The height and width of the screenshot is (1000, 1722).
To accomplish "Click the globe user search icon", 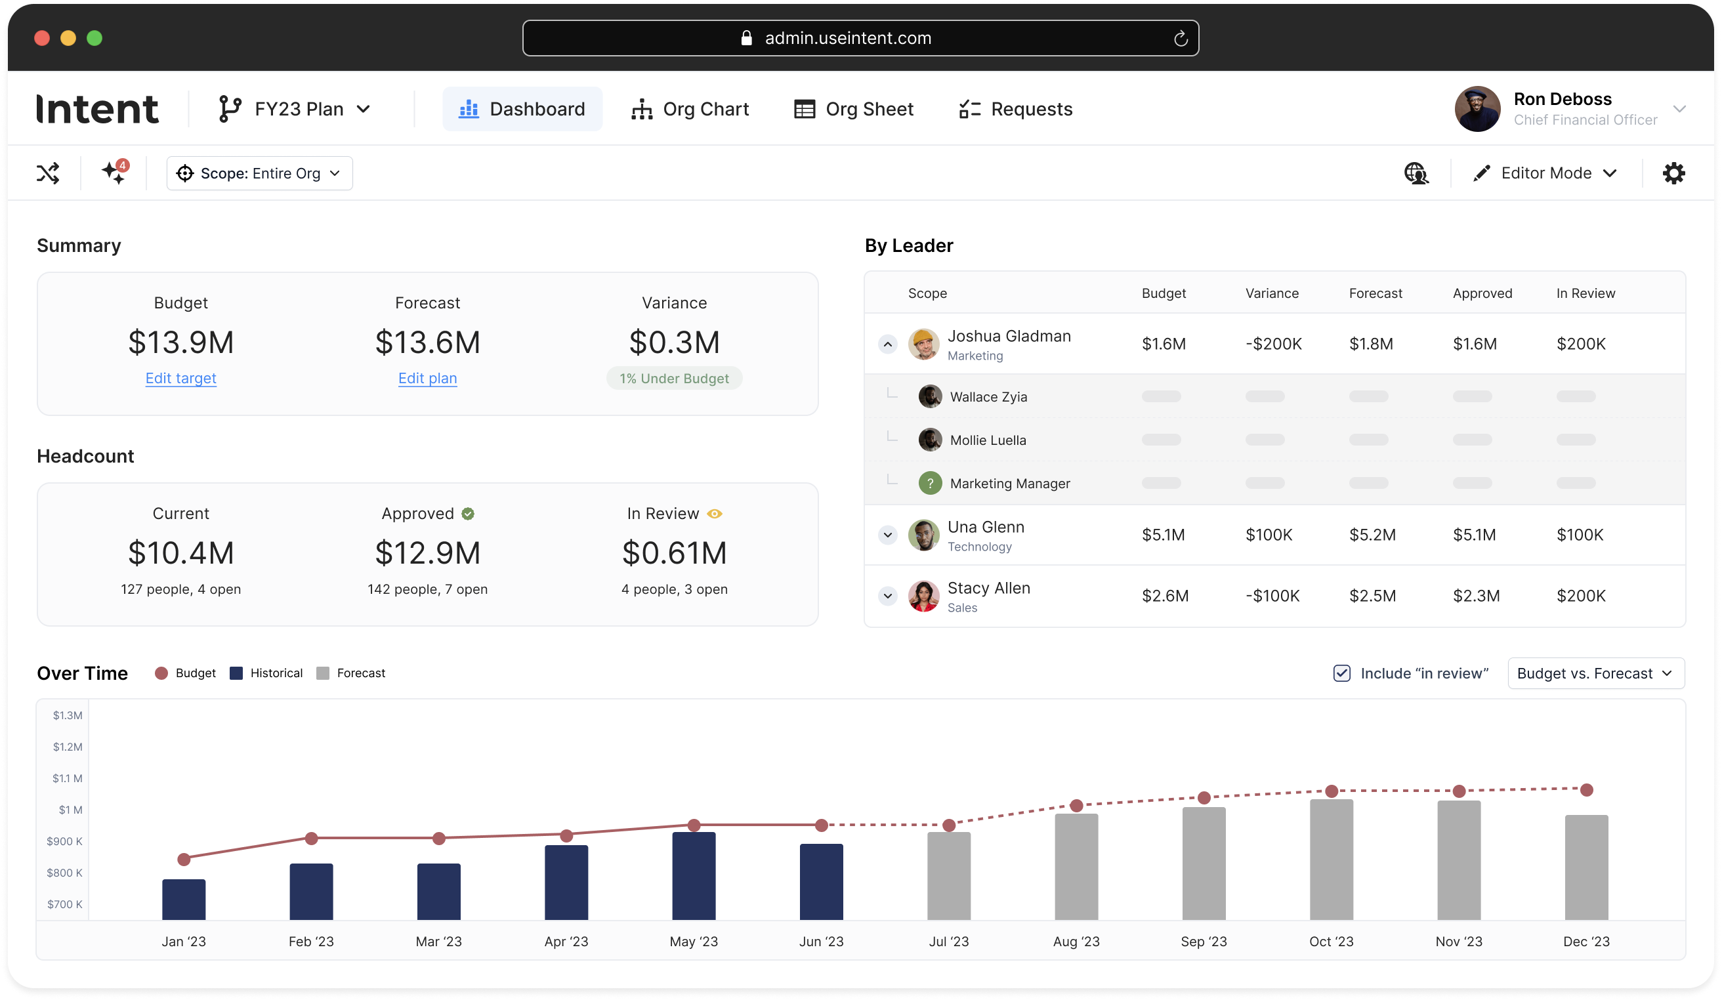I will pyautogui.click(x=1416, y=173).
